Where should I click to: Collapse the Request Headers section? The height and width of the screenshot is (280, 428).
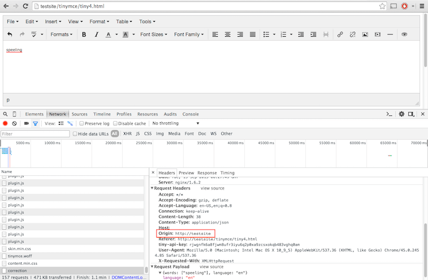(x=152, y=188)
